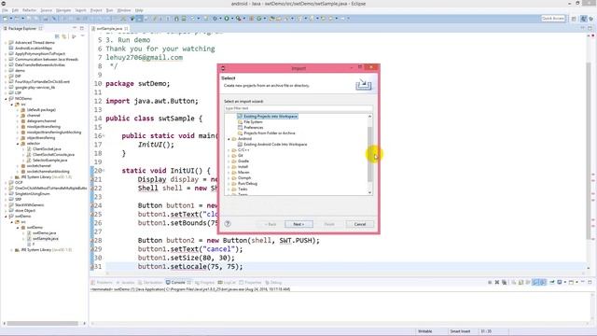Click the import list scroll-down arrow
Image resolution: width=597 pixels, height=336 pixels.
(369, 193)
